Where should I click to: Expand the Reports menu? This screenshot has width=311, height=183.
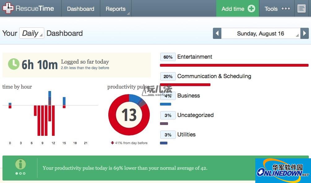[x=116, y=9]
